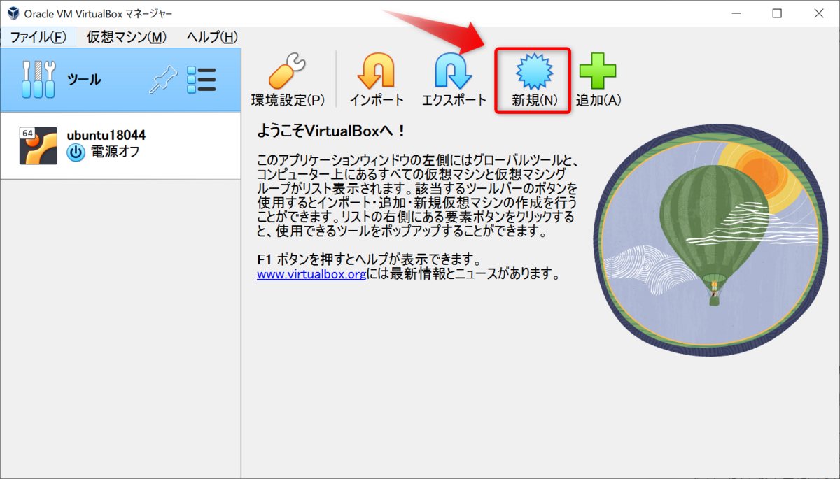Open the ファイル(F) menu
This screenshot has width=840, height=479.
pos(38,37)
